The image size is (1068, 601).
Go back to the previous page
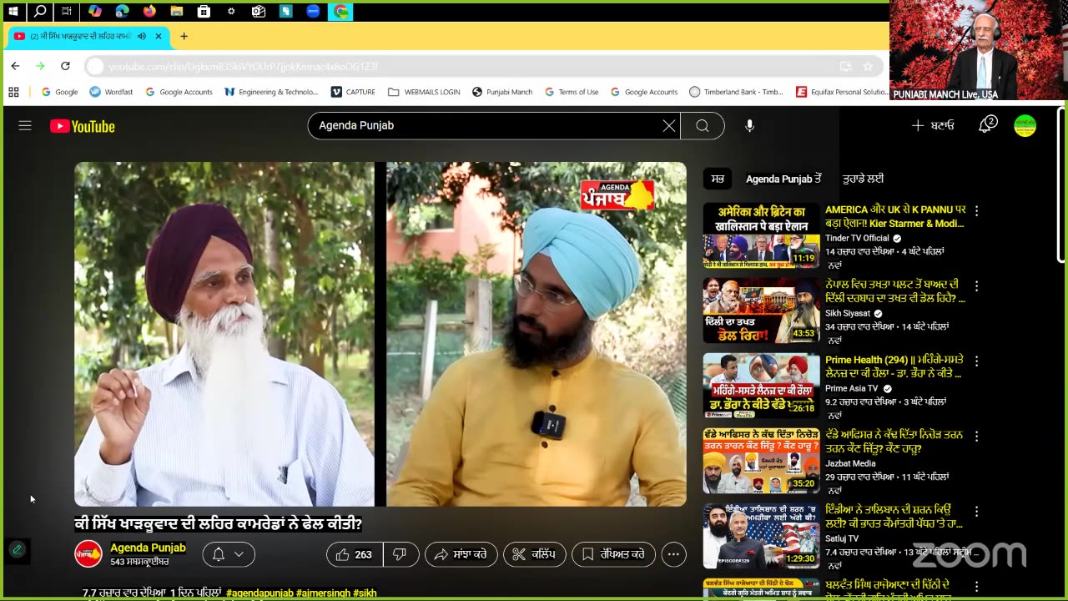click(x=15, y=66)
